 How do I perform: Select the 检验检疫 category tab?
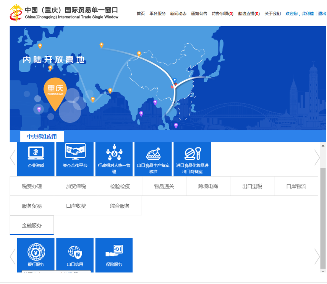tap(120, 186)
